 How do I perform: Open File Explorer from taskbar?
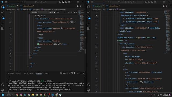pyautogui.click(x=33, y=95)
